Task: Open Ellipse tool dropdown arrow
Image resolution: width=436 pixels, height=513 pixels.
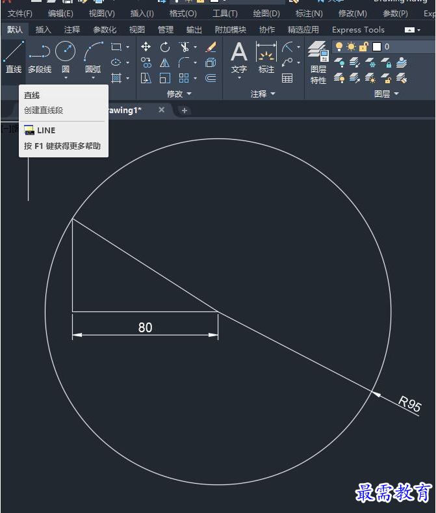Action: point(127,62)
